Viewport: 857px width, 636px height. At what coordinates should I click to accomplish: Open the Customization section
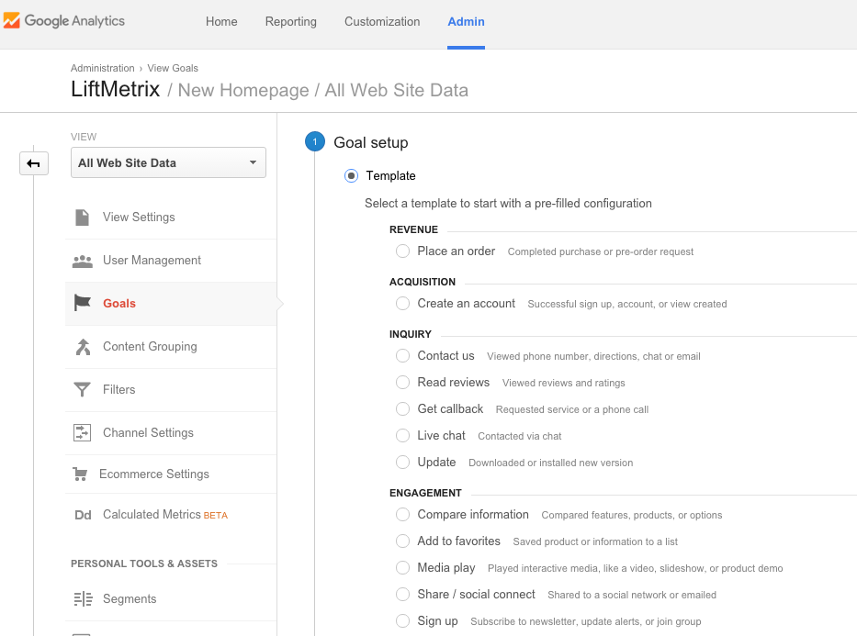pyautogui.click(x=382, y=21)
